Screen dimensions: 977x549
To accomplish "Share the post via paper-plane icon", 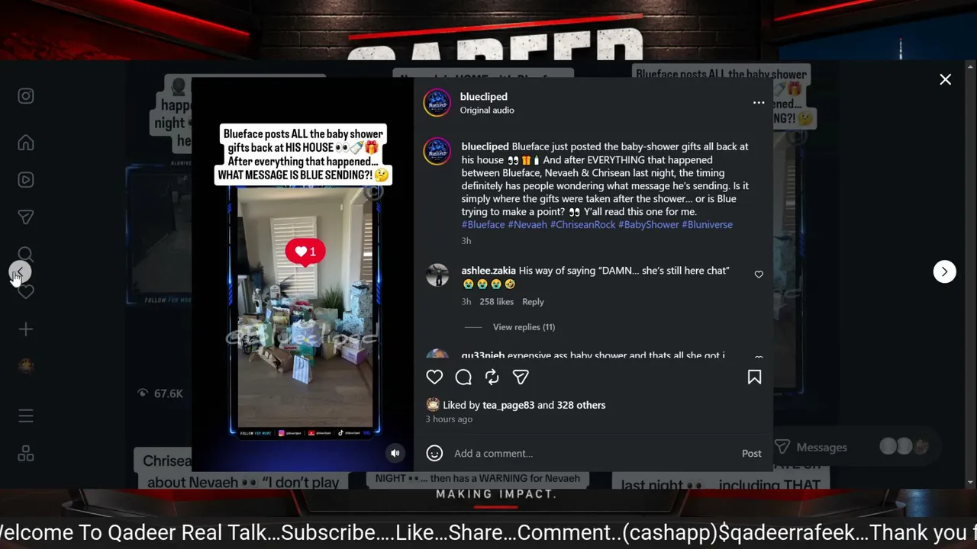I will [521, 377].
